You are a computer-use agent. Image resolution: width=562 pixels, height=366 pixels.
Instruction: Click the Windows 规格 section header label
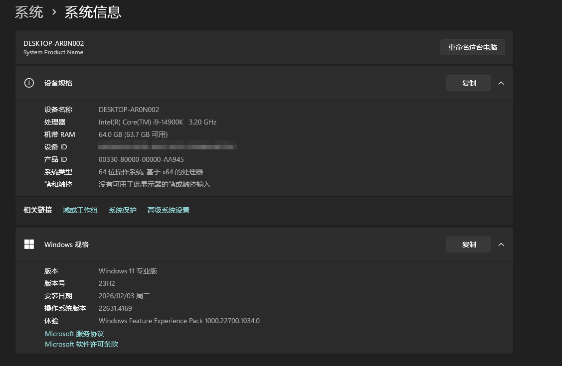coord(66,244)
